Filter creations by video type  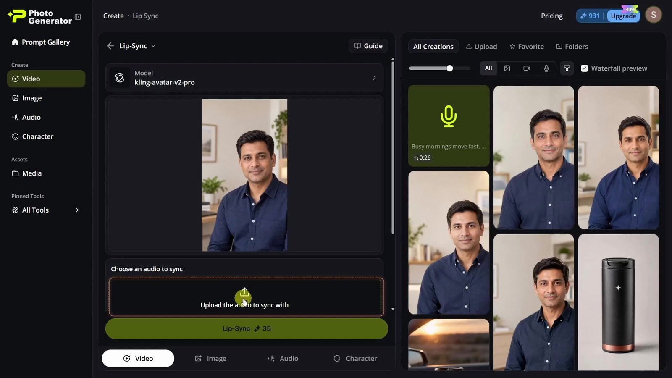pyautogui.click(x=527, y=68)
